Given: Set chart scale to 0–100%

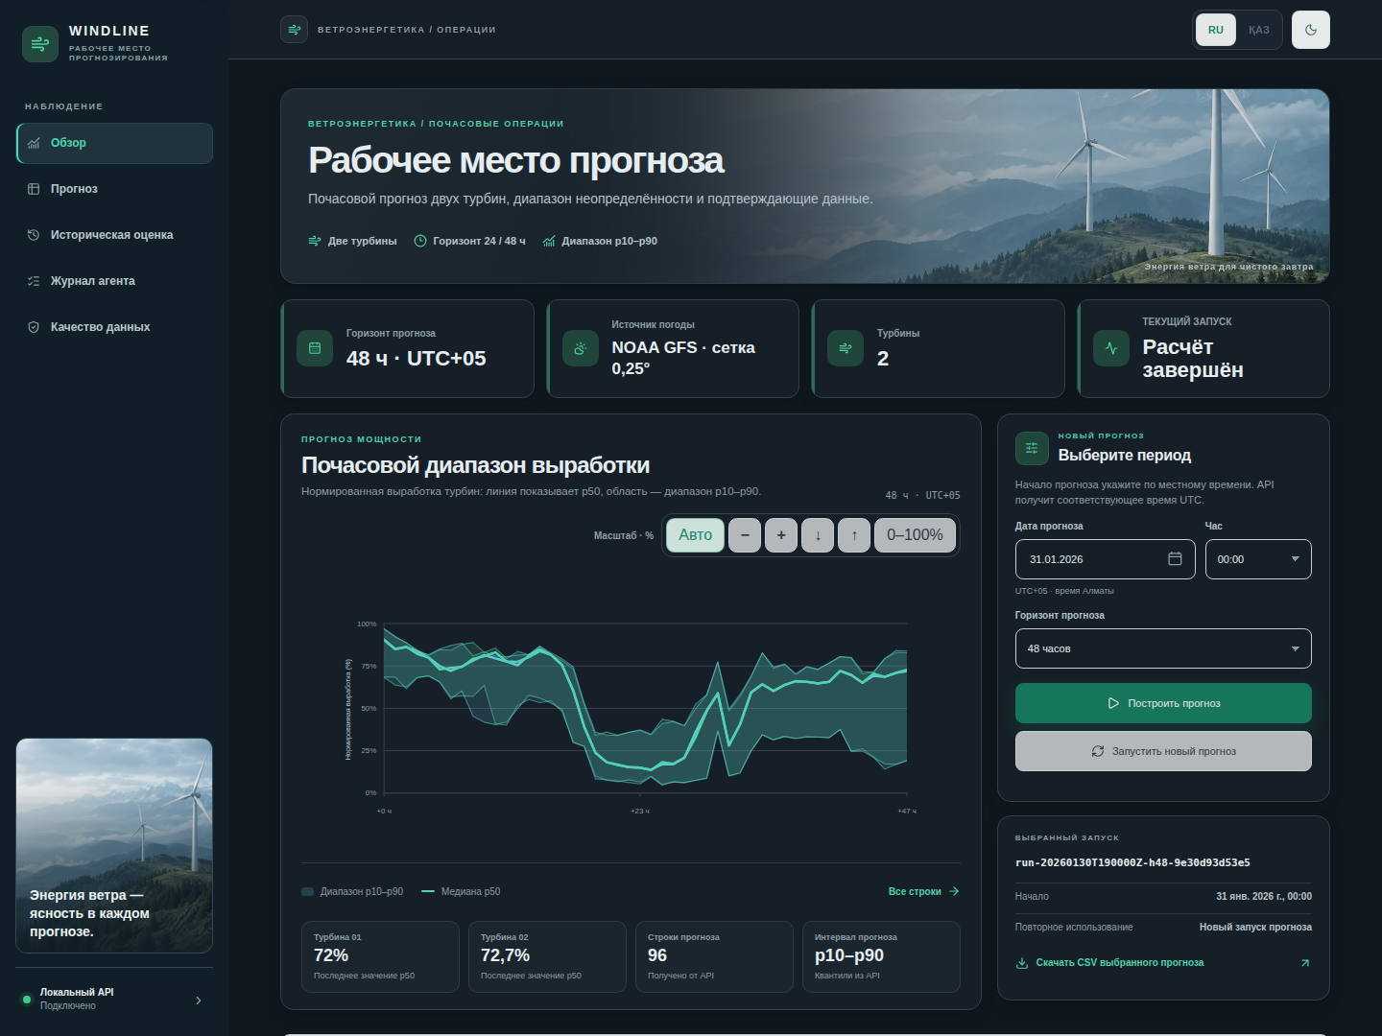Looking at the screenshot, I should coord(915,535).
